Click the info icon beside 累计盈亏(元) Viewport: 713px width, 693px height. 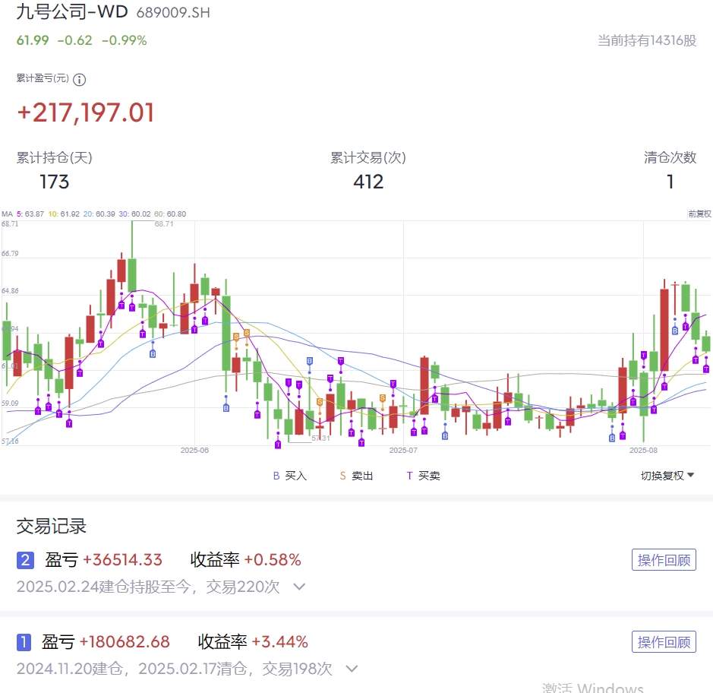point(79,80)
